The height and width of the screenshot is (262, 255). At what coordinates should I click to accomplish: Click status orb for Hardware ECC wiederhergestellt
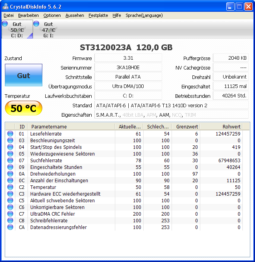(10, 194)
